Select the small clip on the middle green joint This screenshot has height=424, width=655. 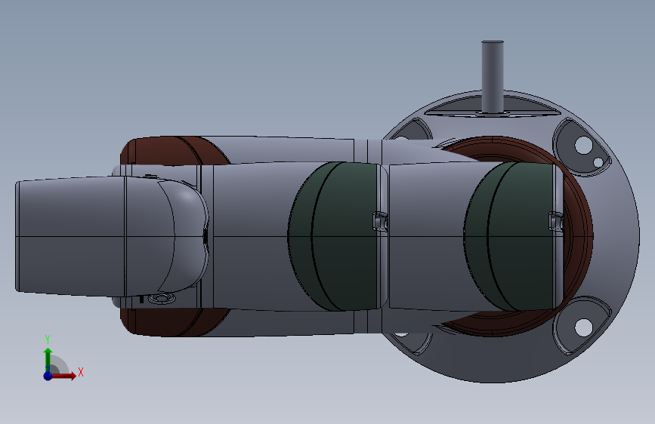pos(380,221)
